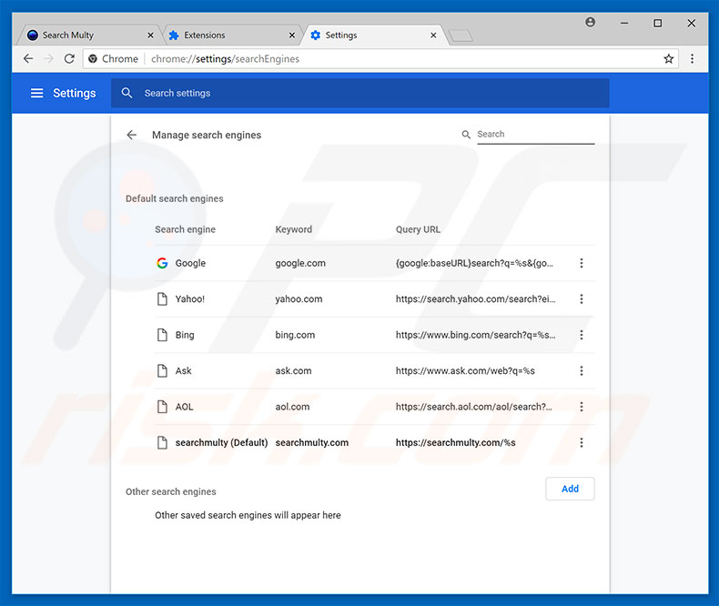Click the magnifier icon next to search engines filter
This screenshot has height=606, width=719.
click(x=466, y=135)
